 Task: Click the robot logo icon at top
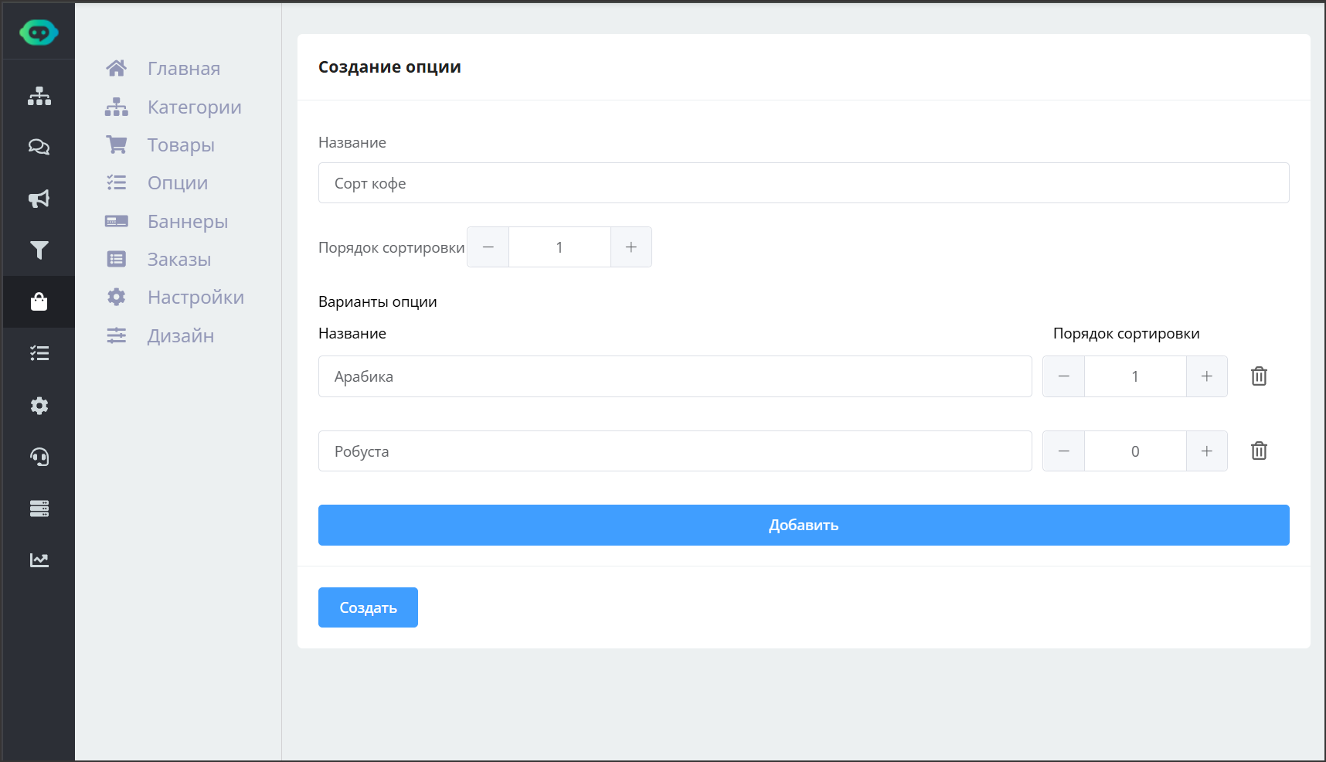coord(39,32)
